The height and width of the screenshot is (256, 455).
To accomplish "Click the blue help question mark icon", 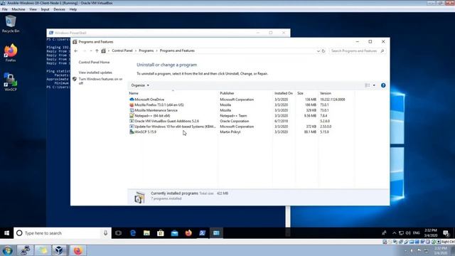I will tap(383, 85).
